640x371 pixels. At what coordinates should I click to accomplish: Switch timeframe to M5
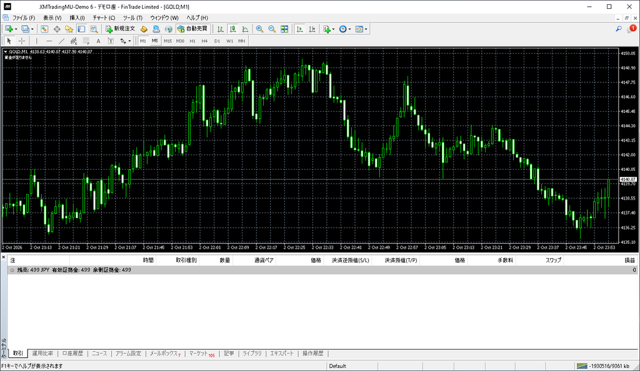(155, 41)
